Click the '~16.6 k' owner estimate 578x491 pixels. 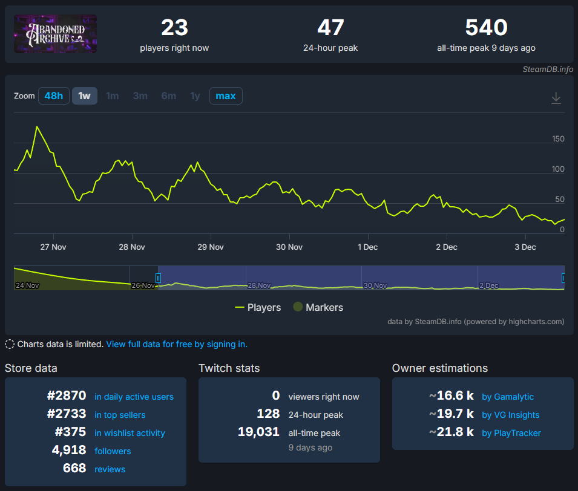pyautogui.click(x=451, y=395)
